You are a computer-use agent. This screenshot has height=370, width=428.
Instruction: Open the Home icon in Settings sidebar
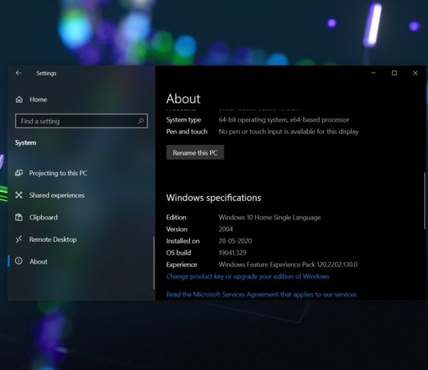point(19,99)
